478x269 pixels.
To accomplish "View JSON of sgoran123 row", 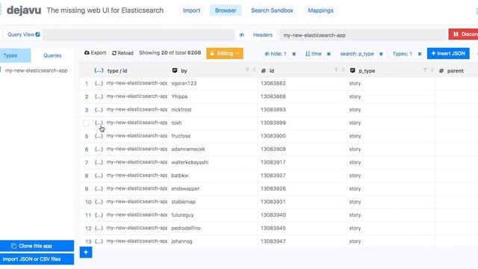I will pyautogui.click(x=99, y=83).
